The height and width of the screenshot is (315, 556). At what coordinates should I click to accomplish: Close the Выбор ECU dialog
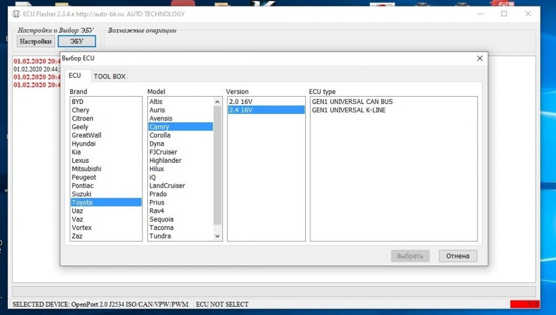coord(480,58)
